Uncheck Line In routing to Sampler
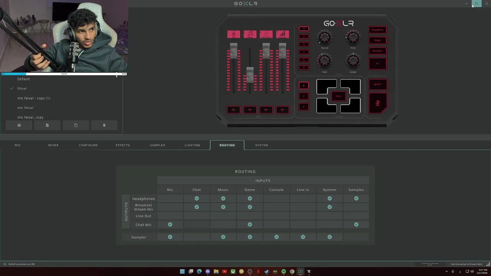This screenshot has width=491, height=276. pos(303,237)
